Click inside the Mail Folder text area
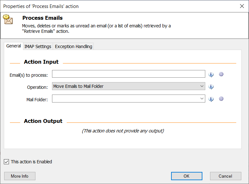 point(125,98)
